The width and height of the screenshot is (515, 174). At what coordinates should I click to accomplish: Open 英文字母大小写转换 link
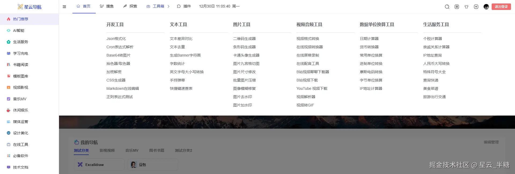[x=187, y=72]
